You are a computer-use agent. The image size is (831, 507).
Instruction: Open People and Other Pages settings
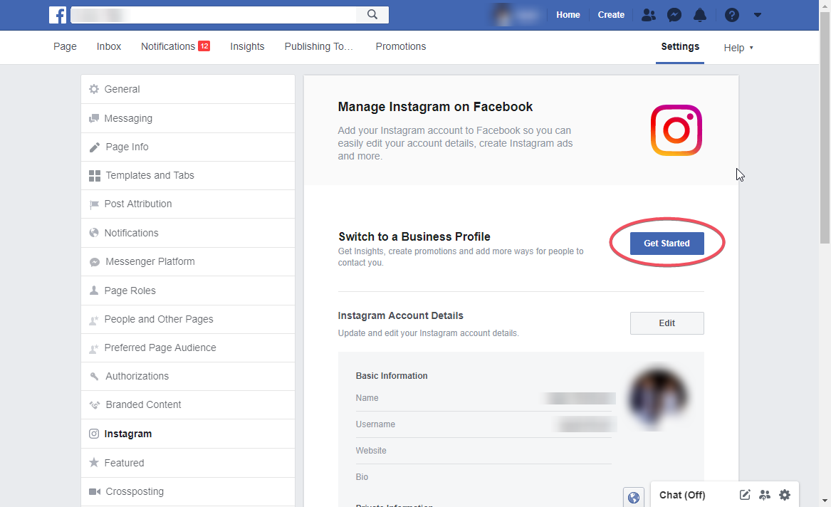coord(188,320)
